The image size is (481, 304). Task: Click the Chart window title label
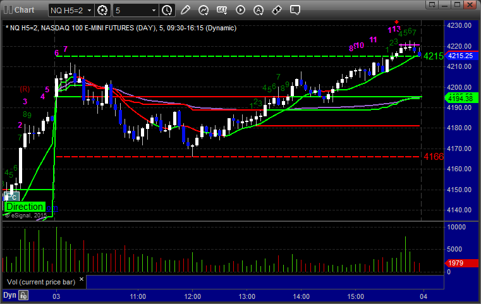pyautogui.click(x=24, y=10)
